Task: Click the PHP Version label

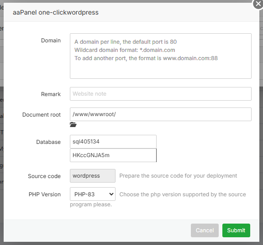Action: coord(45,194)
